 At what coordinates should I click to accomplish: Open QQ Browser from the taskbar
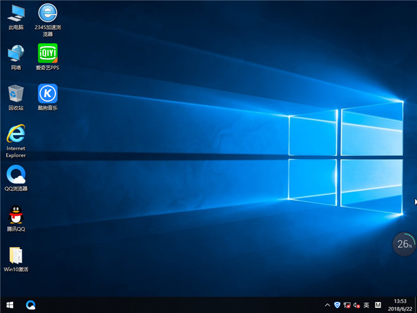(x=31, y=305)
